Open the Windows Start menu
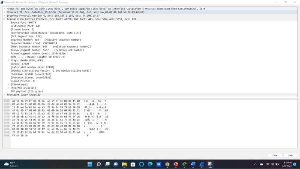Screen dimensions: 300x169 90,164
